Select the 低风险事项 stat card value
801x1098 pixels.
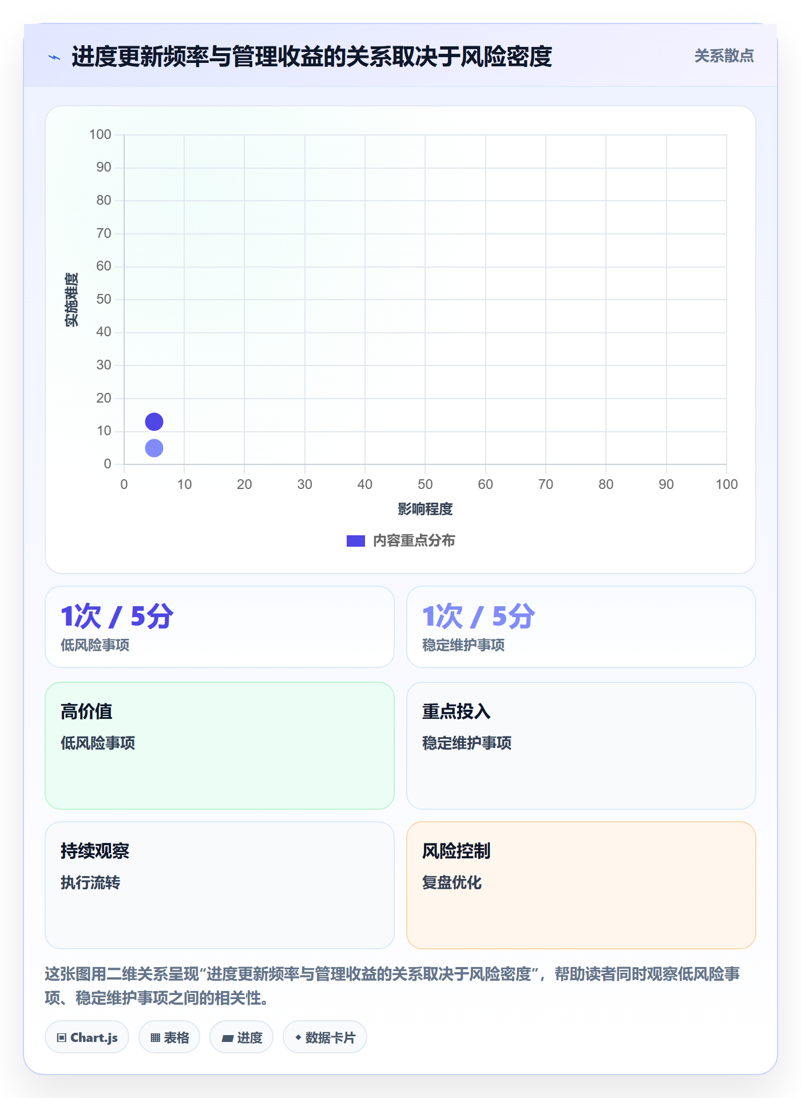[x=117, y=616]
